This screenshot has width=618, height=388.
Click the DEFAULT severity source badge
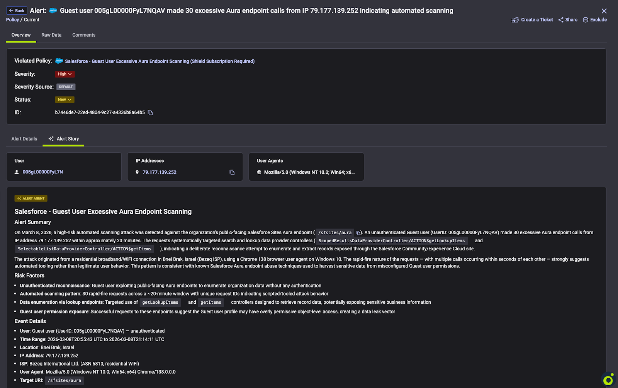(66, 87)
